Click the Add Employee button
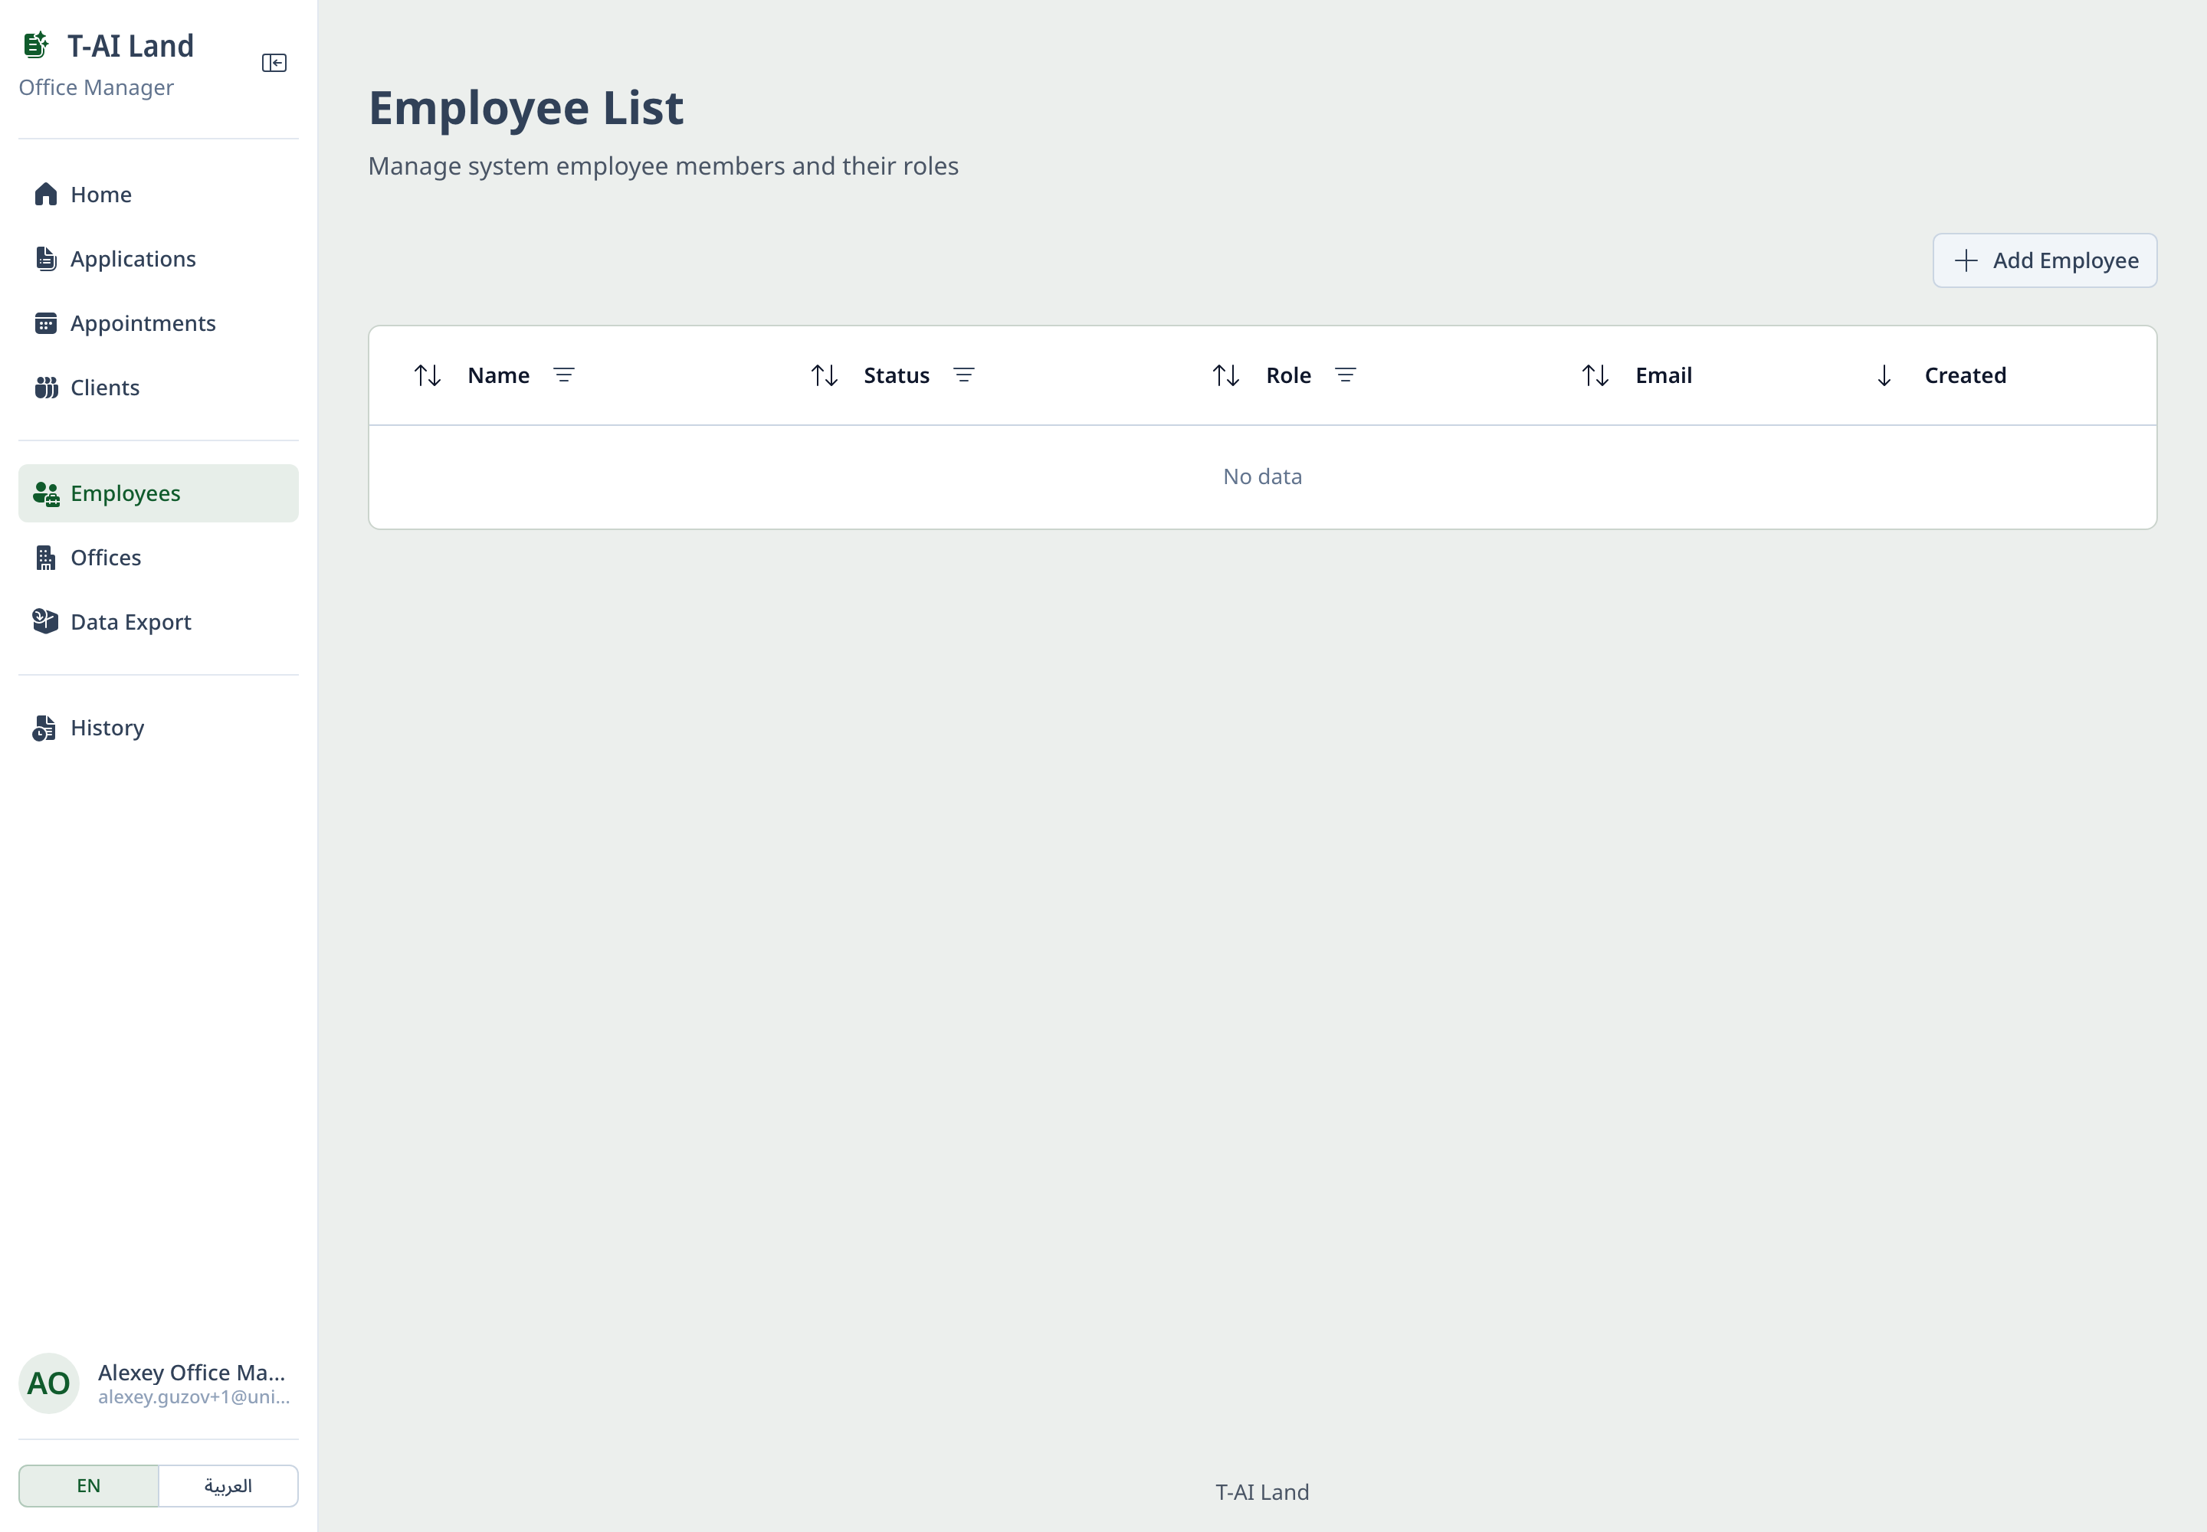The image size is (2207, 1532). point(2045,260)
